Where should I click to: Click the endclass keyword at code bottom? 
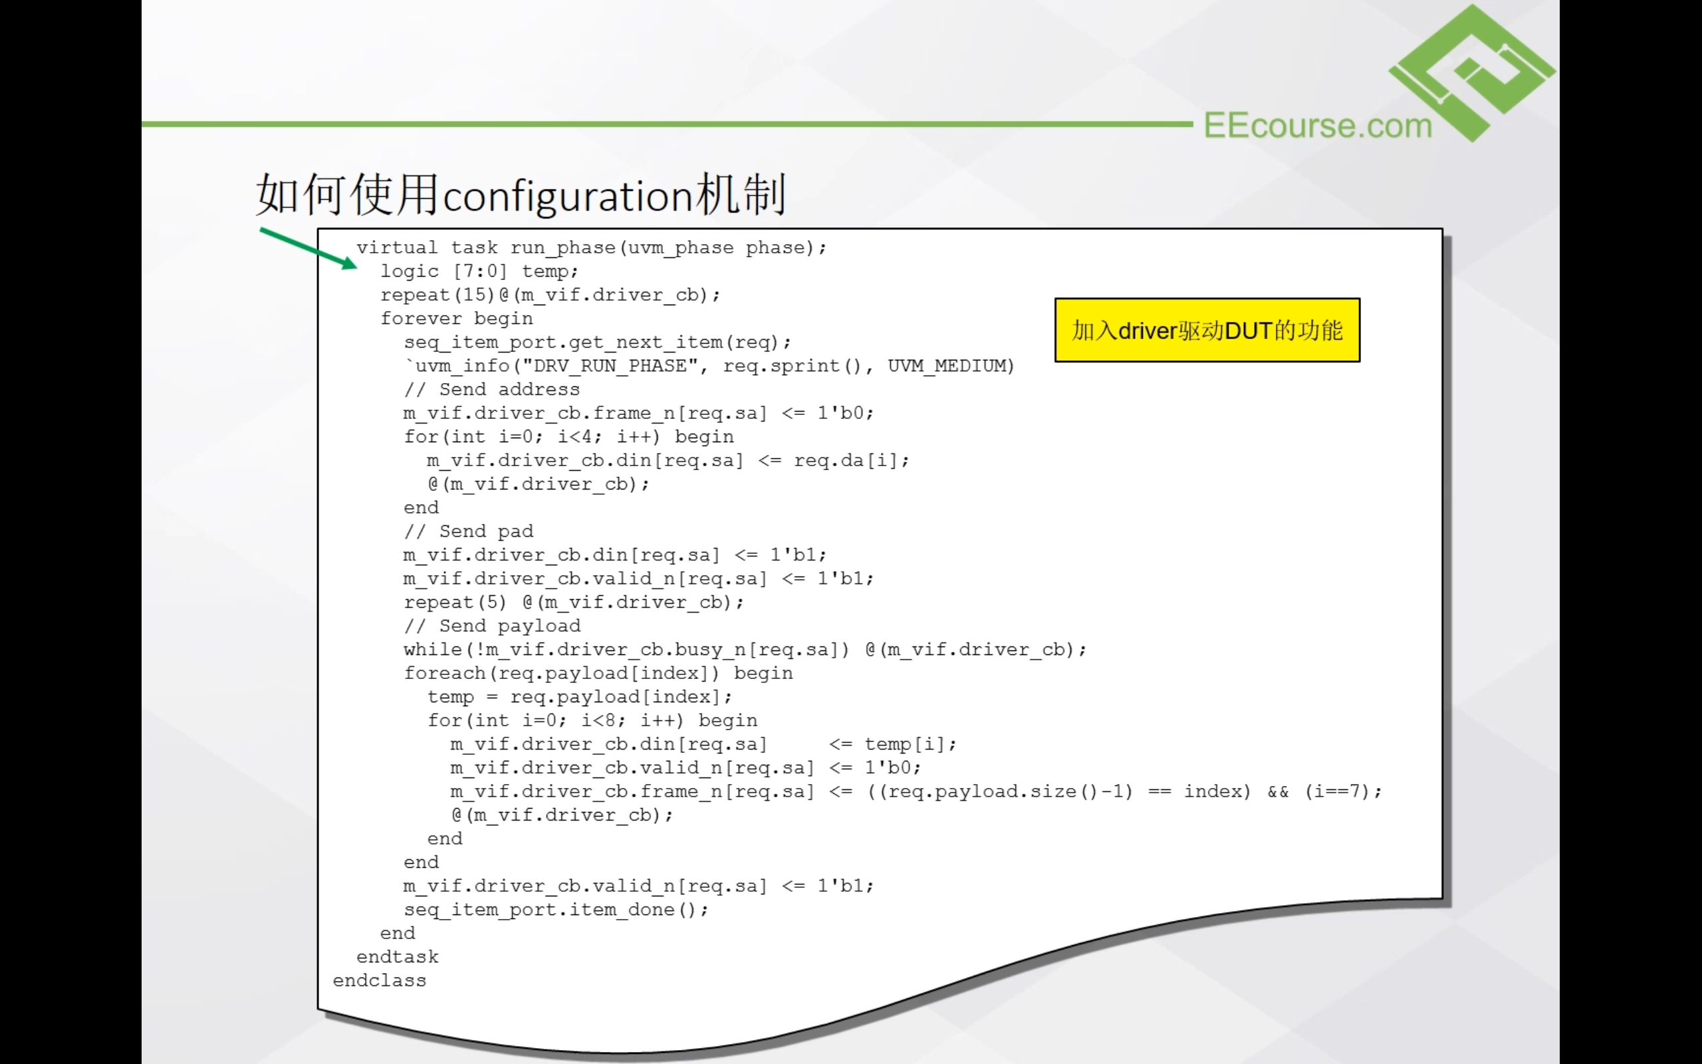pos(379,980)
